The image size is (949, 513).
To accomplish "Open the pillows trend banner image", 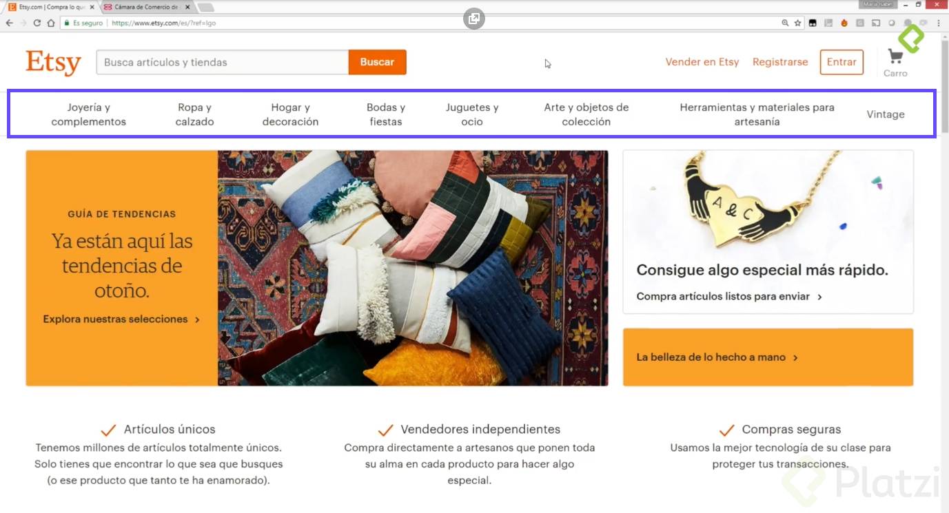I will coord(413,268).
